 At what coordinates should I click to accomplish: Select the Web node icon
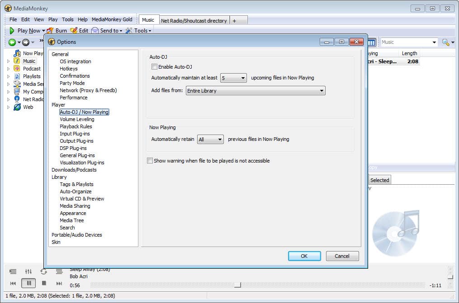(x=17, y=107)
